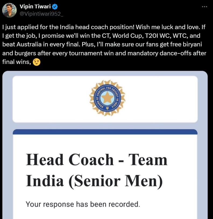Click the BCCI sunburst logo
Screen dimensions: 213x219
click(107, 98)
